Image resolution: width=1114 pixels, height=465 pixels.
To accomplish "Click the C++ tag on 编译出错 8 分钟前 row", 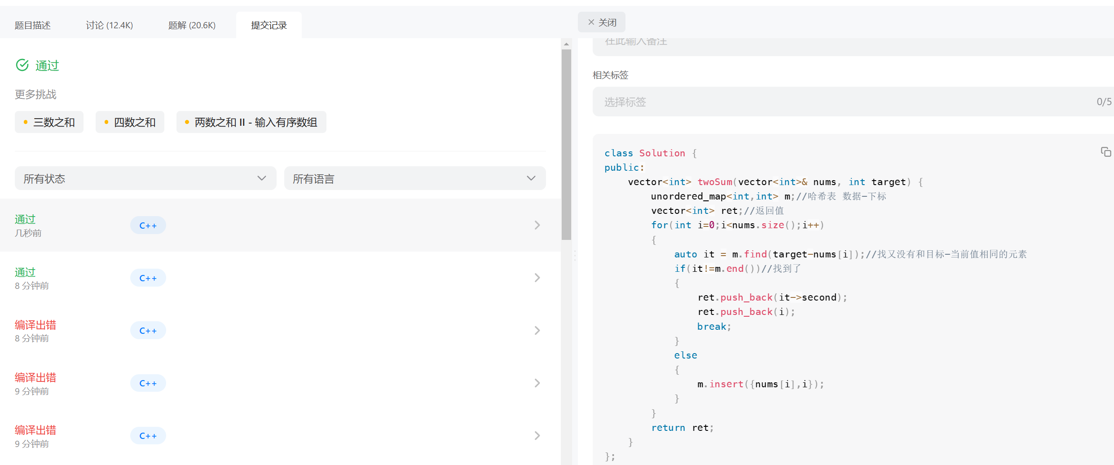I will click(x=148, y=330).
